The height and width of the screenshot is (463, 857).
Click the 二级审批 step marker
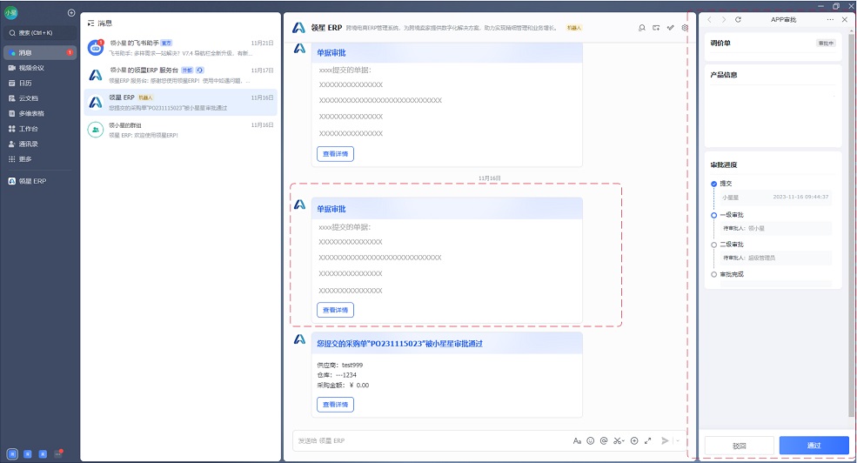pos(713,245)
